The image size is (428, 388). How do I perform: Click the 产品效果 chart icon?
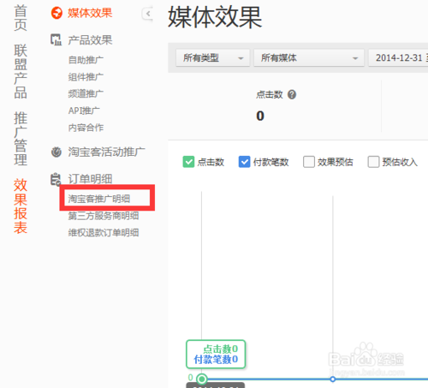coord(56,39)
